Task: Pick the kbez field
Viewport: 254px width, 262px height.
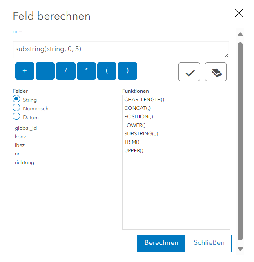Action: click(x=51, y=137)
